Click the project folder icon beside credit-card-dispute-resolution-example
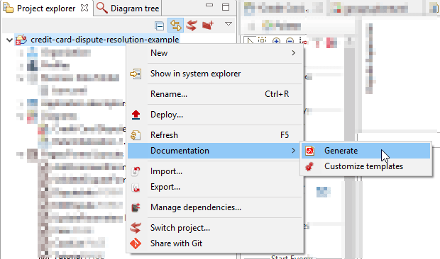 (x=21, y=40)
